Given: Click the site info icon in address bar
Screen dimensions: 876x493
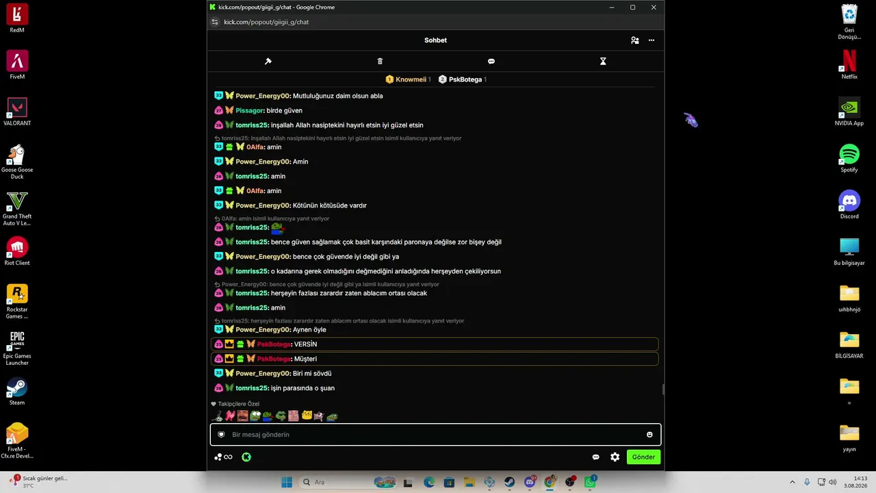Looking at the screenshot, I should click(x=215, y=22).
